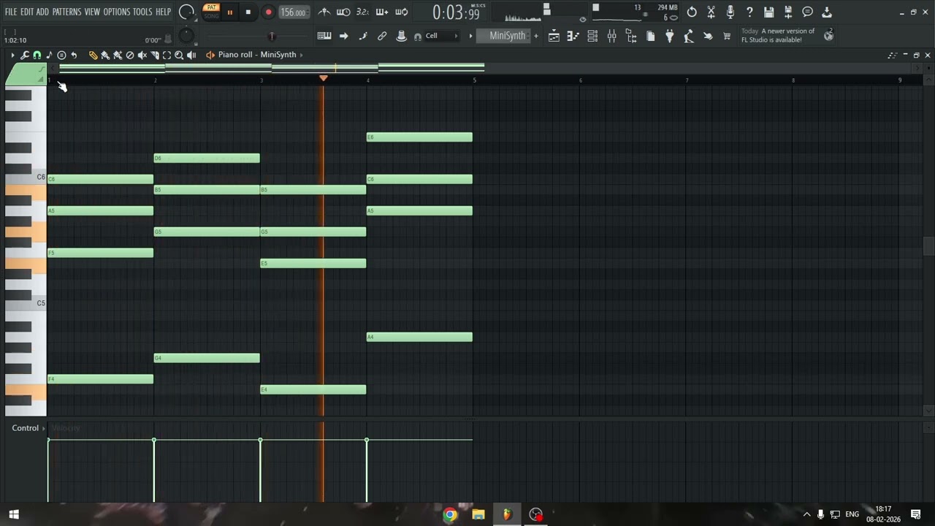The width and height of the screenshot is (935, 526).
Task: Select the Slice tool
Action: tap(155, 55)
